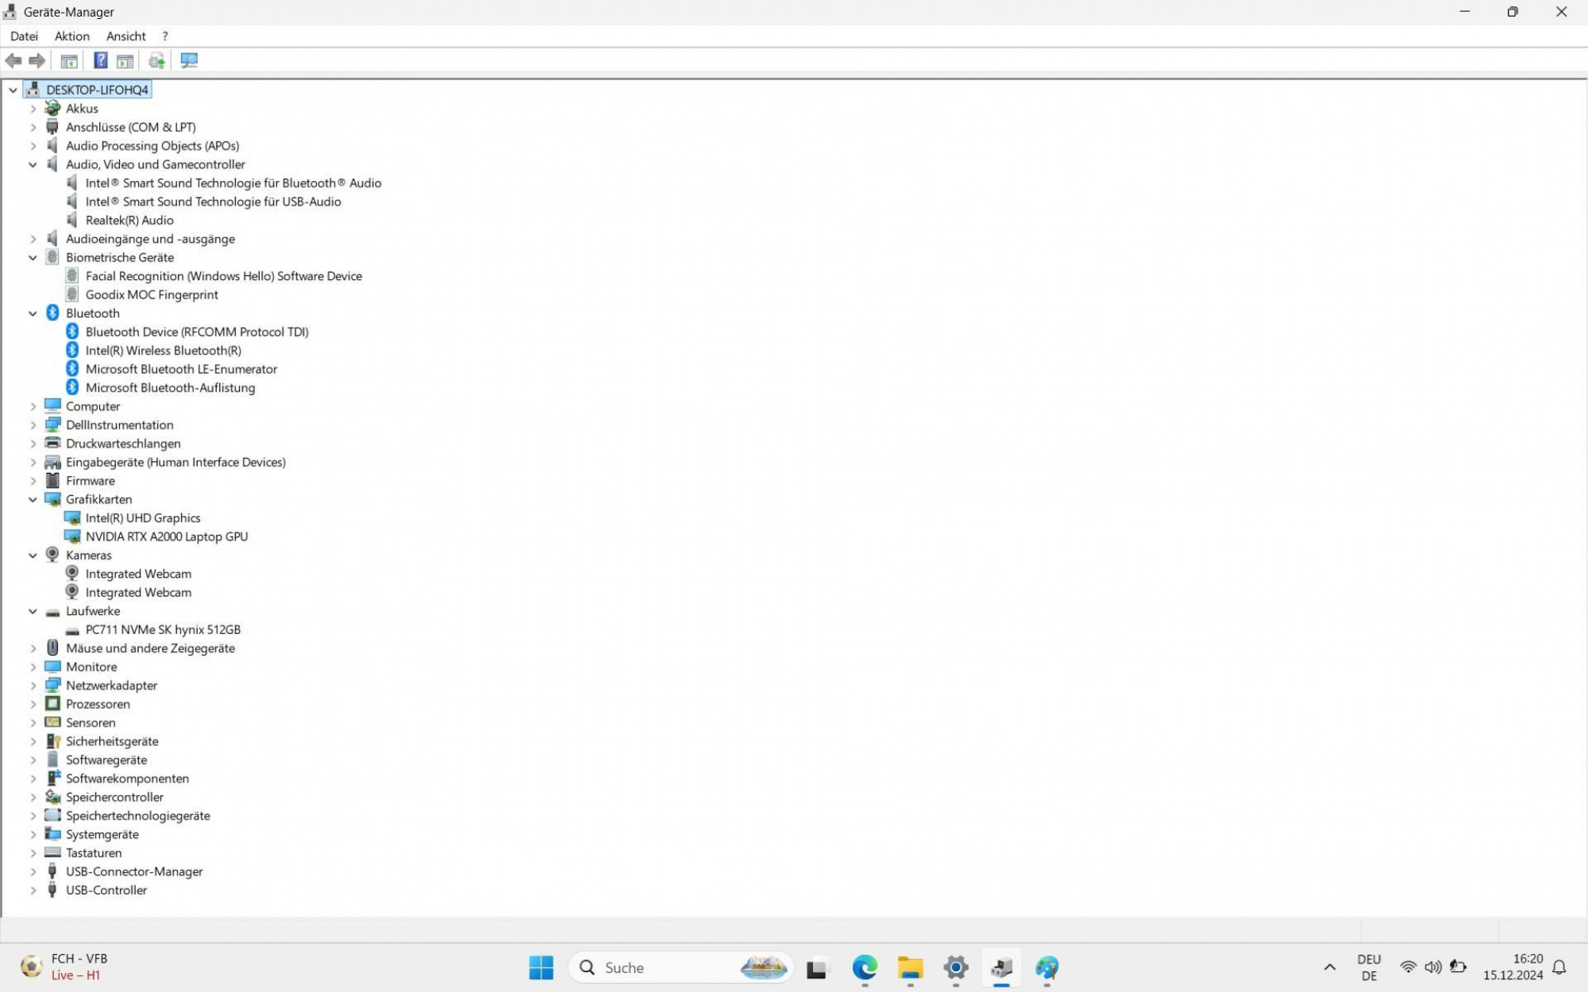Click the Sicherheitsgeräte key icon
1588x992 pixels.
52,741
